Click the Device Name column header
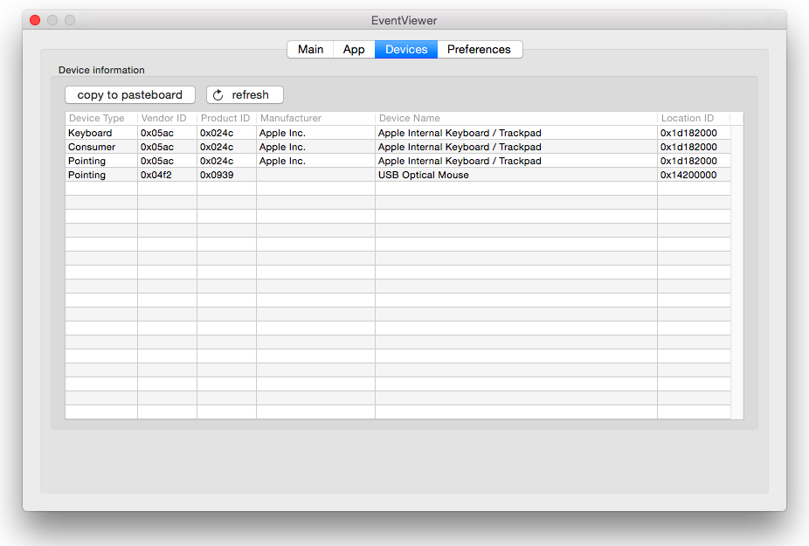The image size is (809, 546). (x=516, y=118)
